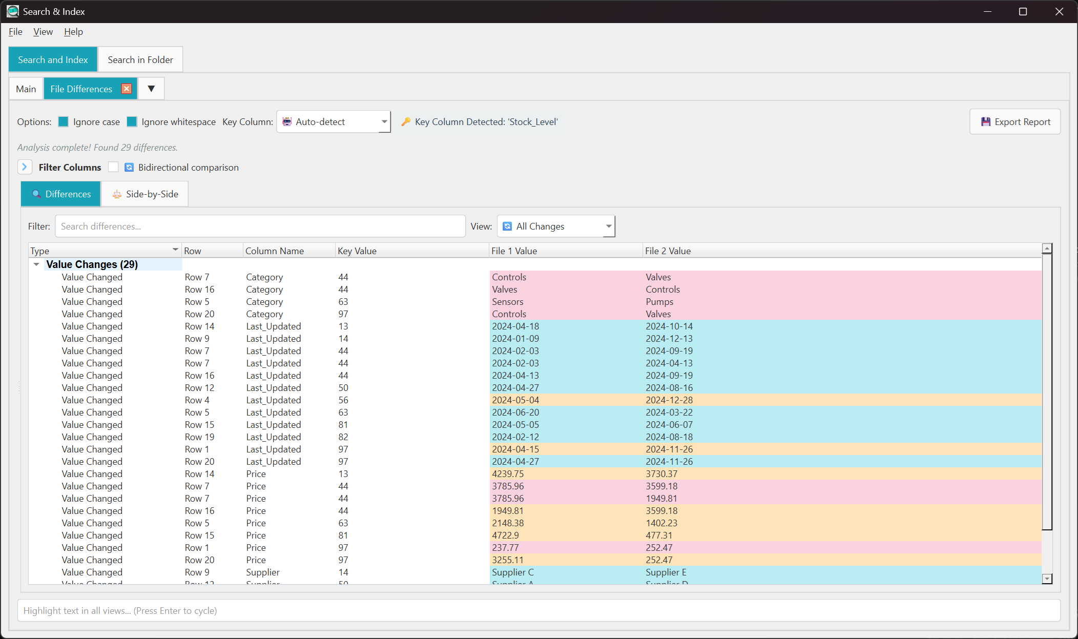This screenshot has width=1078, height=639.
Task: Collapse the Value Changes (29) group
Action: click(x=36, y=264)
